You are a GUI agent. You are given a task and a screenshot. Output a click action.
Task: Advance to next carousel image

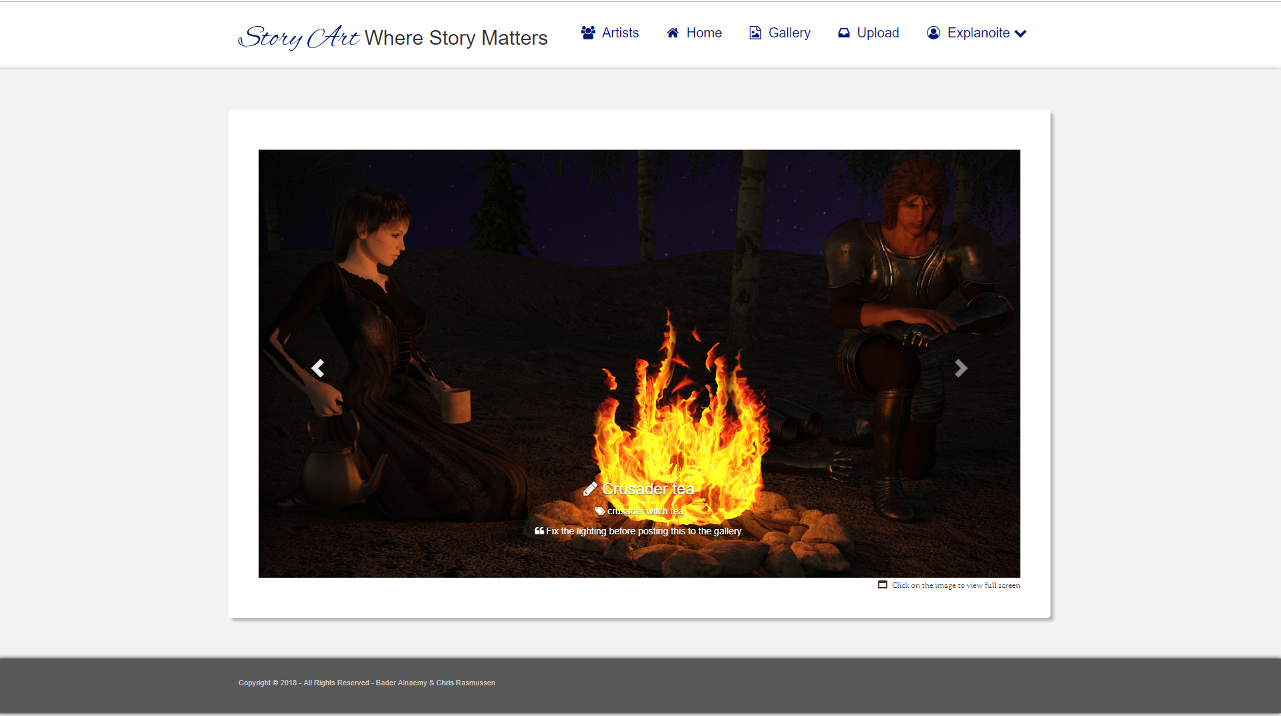tap(961, 368)
